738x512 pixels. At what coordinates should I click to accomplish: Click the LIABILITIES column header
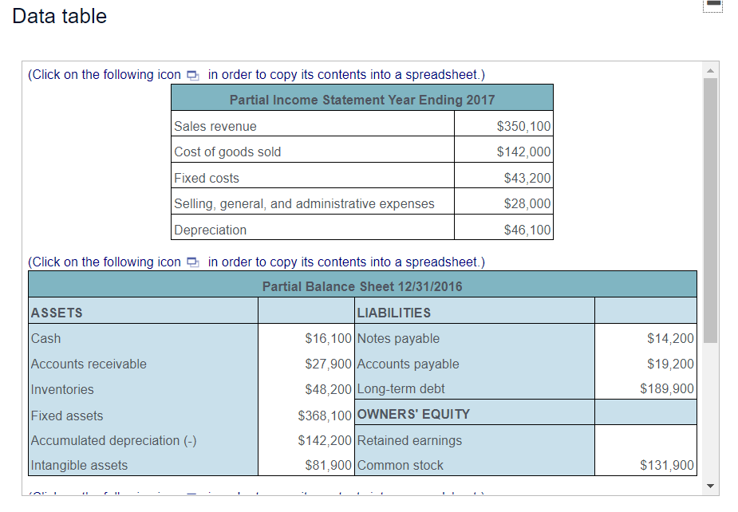coord(393,313)
